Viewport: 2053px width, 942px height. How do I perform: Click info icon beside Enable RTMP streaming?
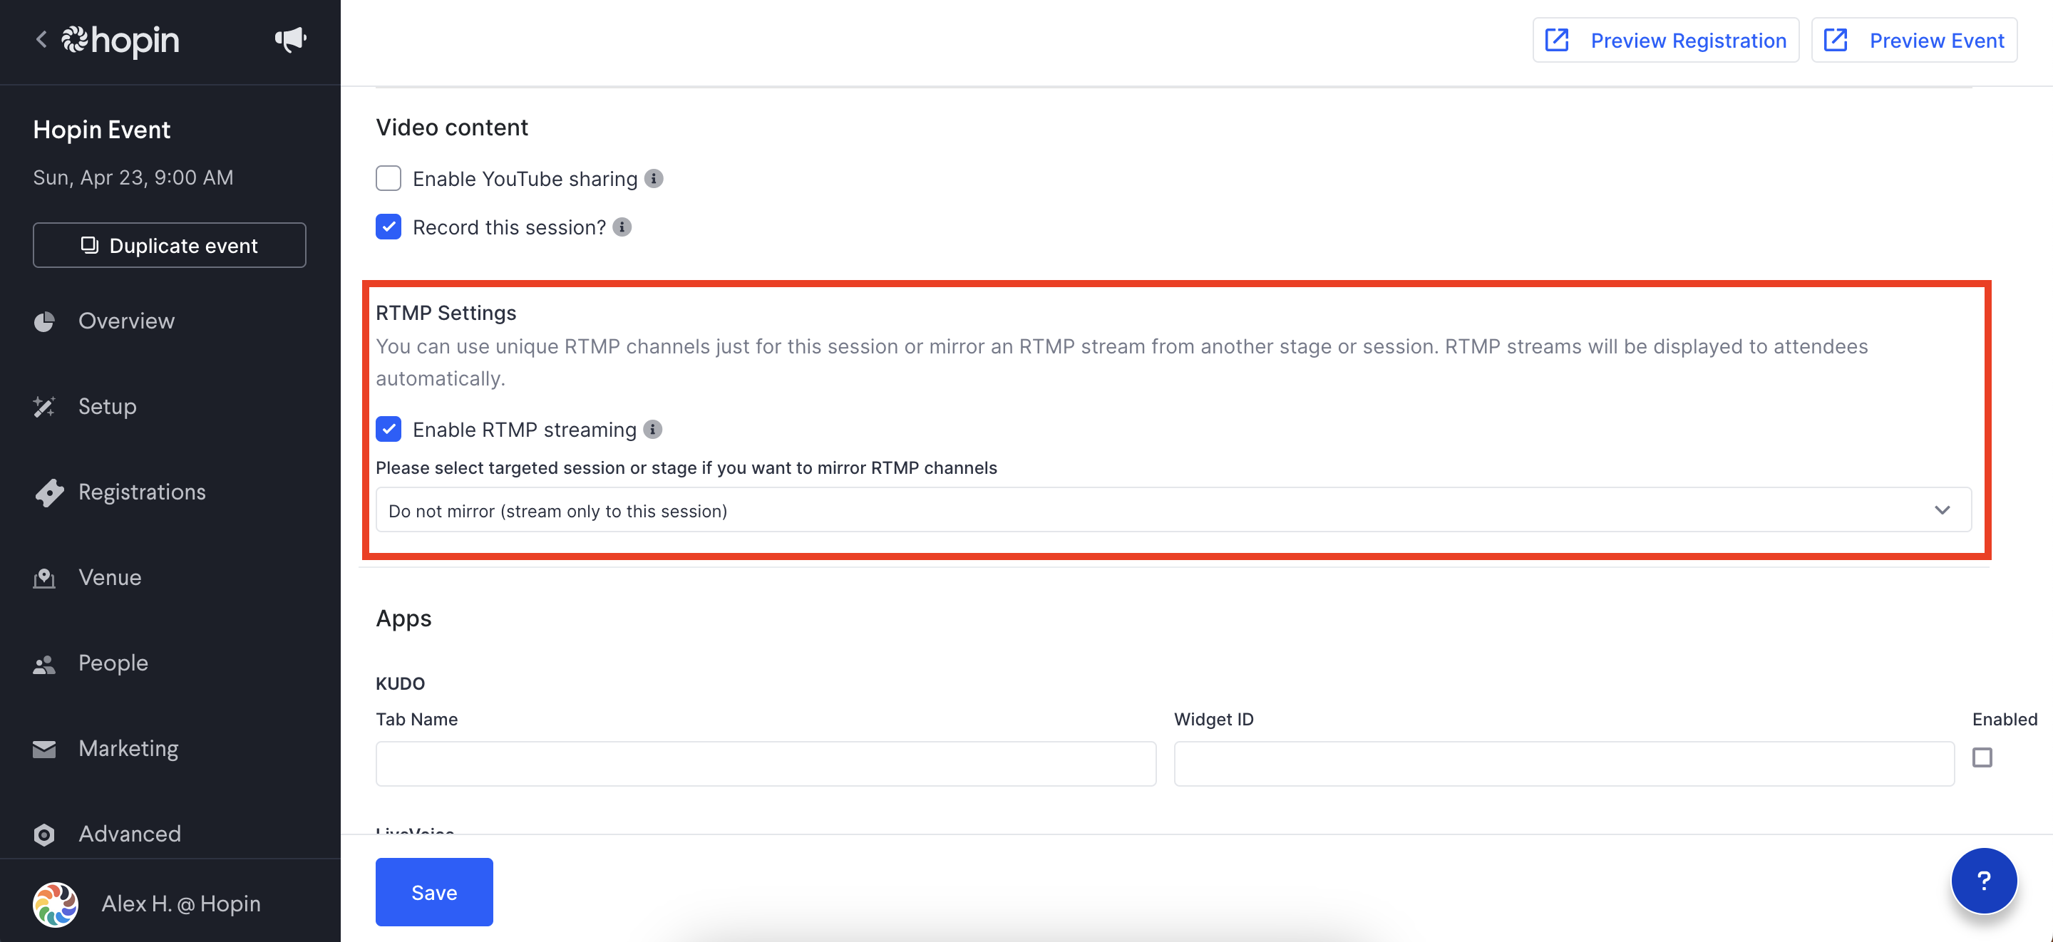click(x=653, y=430)
